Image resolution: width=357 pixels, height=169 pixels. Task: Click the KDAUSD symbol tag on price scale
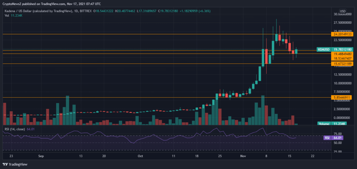coord(324,49)
